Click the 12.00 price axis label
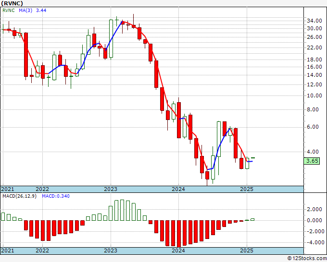 [314, 84]
